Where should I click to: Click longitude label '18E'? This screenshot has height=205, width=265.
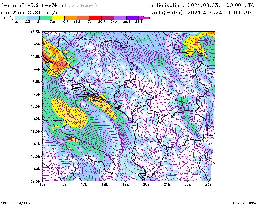coord(105,184)
